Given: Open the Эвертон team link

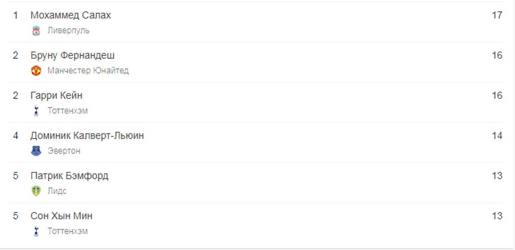Looking at the screenshot, I should [x=64, y=151].
